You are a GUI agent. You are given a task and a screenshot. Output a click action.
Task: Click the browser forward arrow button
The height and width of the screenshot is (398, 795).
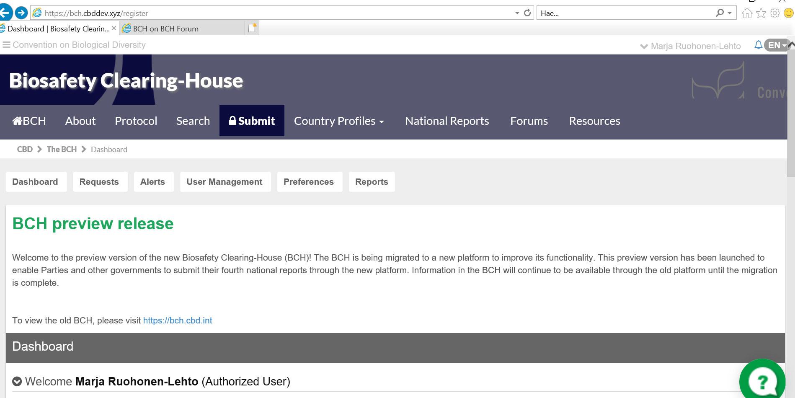click(21, 13)
